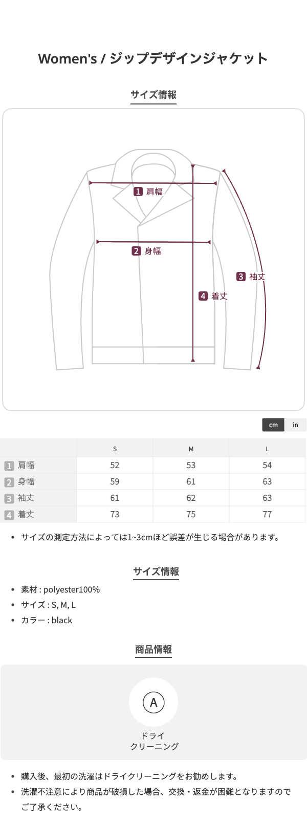Switch size units to cm
Image resolution: width=307 pixels, height=824 pixels.
273,425
